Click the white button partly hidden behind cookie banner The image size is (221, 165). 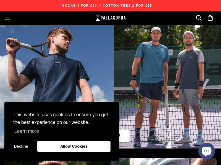[x=124, y=136]
